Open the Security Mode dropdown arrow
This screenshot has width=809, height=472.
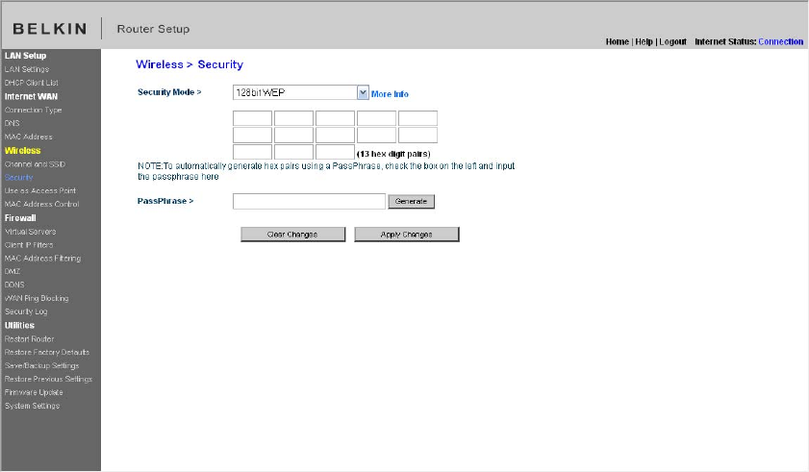coord(363,93)
